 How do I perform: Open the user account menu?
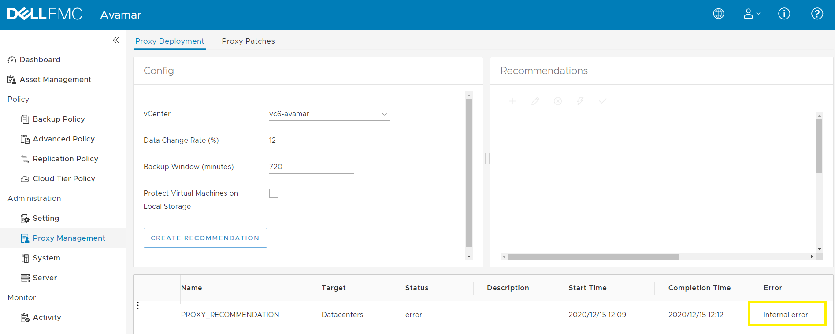click(x=751, y=14)
